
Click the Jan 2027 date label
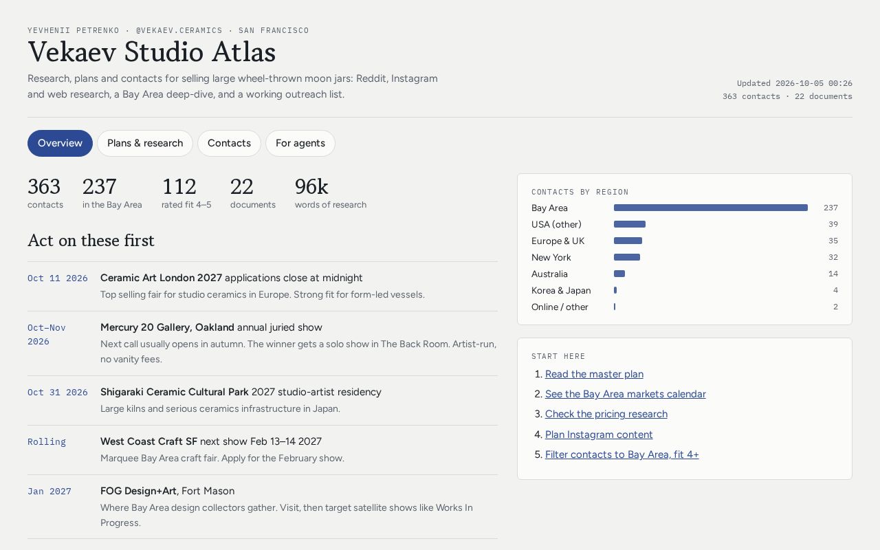coord(49,492)
